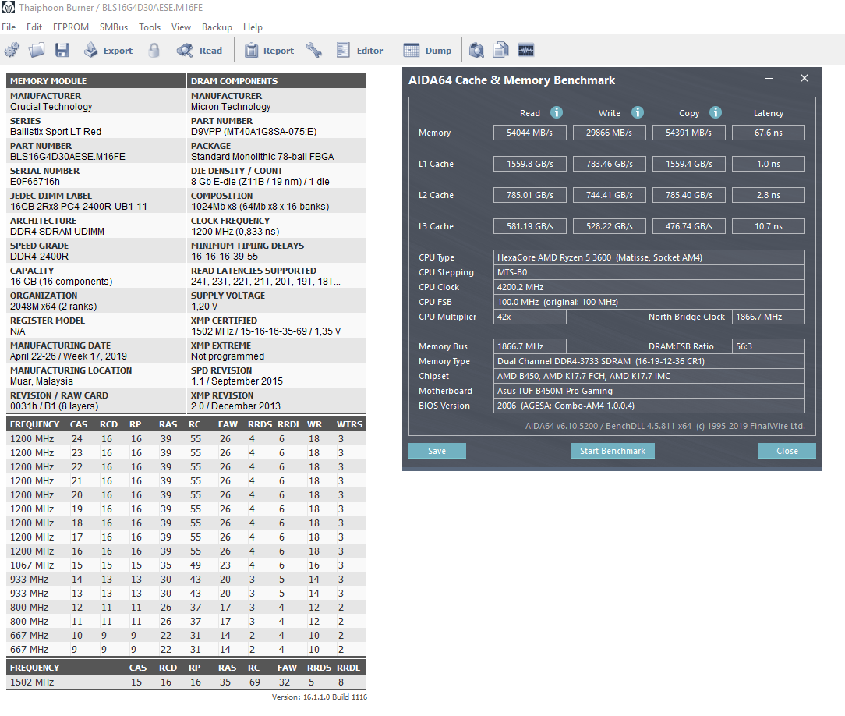Click D9VPP (MT40A1G8SA-075:E) part number
Screen dimensions: 845x716
pyautogui.click(x=254, y=132)
